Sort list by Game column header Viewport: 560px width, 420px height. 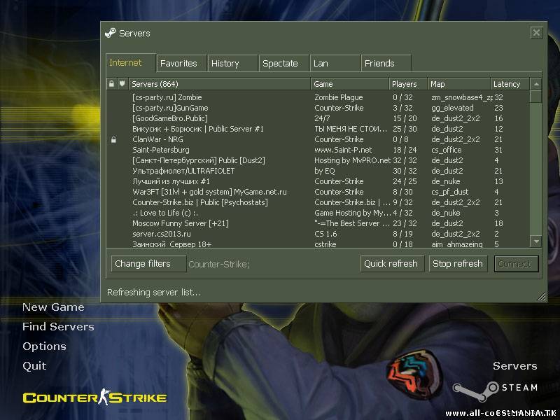click(x=349, y=84)
